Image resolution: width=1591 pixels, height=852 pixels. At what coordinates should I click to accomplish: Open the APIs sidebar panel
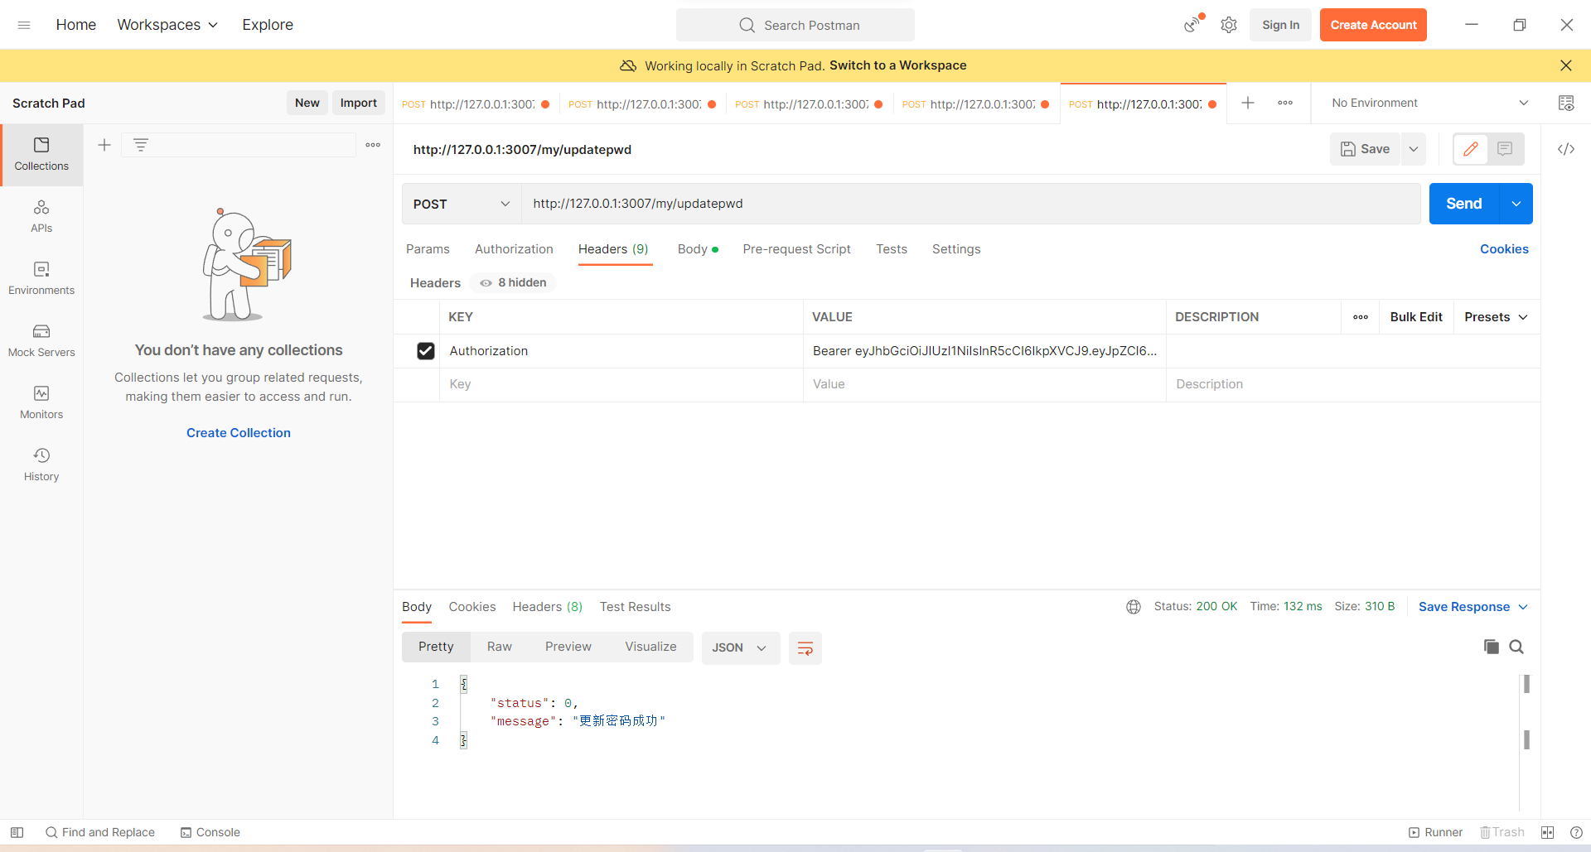(x=41, y=216)
